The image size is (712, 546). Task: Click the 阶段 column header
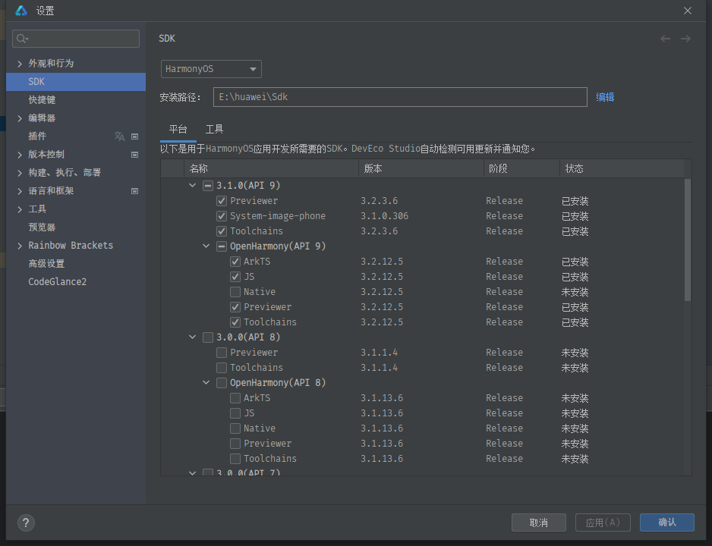point(521,168)
